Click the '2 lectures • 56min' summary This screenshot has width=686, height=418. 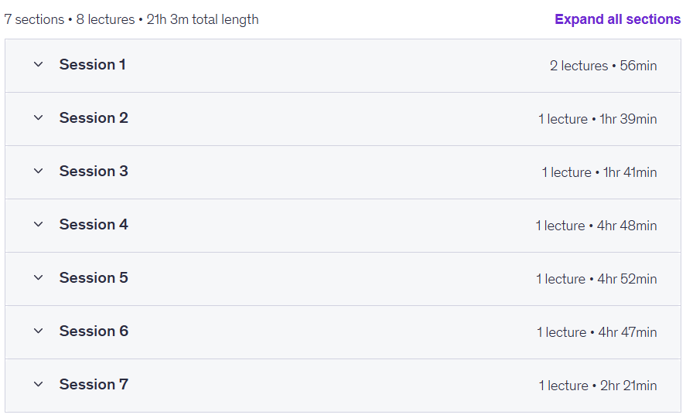point(603,66)
